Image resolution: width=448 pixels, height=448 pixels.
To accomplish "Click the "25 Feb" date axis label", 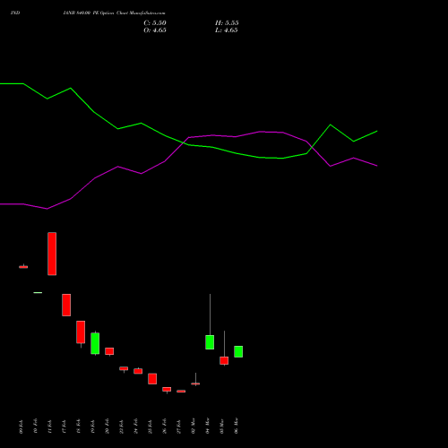I will tap(150, 426).
